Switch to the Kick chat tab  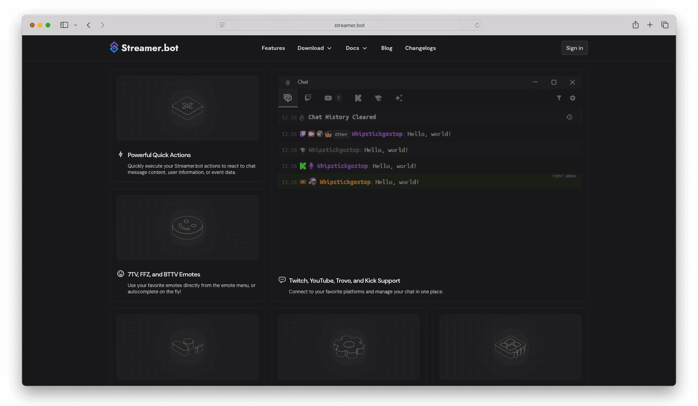click(x=358, y=98)
